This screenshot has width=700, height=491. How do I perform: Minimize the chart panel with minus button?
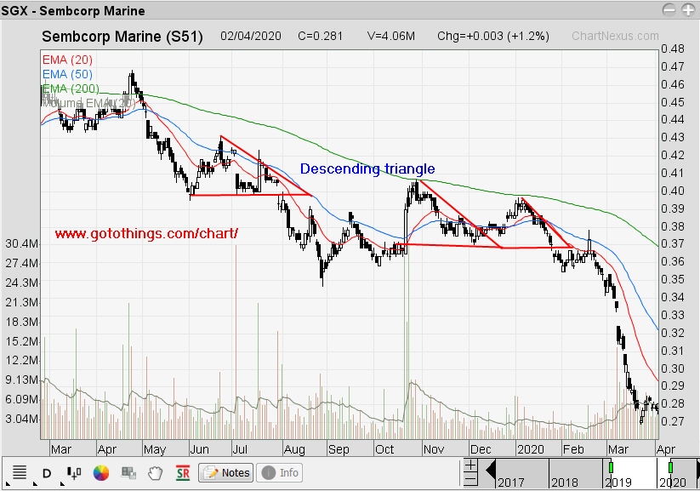(x=669, y=10)
